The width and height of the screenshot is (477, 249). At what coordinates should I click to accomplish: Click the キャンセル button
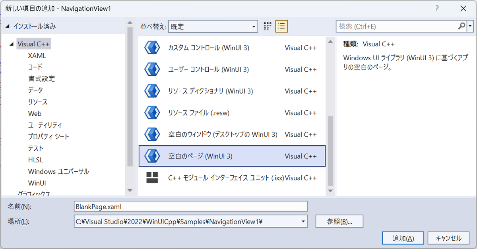tap(448, 238)
